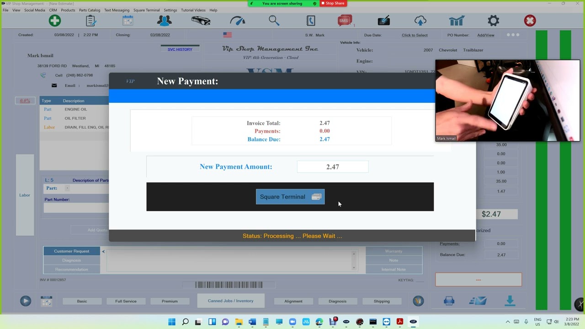Select the Recommendation tab
The height and width of the screenshot is (329, 585).
click(72, 270)
